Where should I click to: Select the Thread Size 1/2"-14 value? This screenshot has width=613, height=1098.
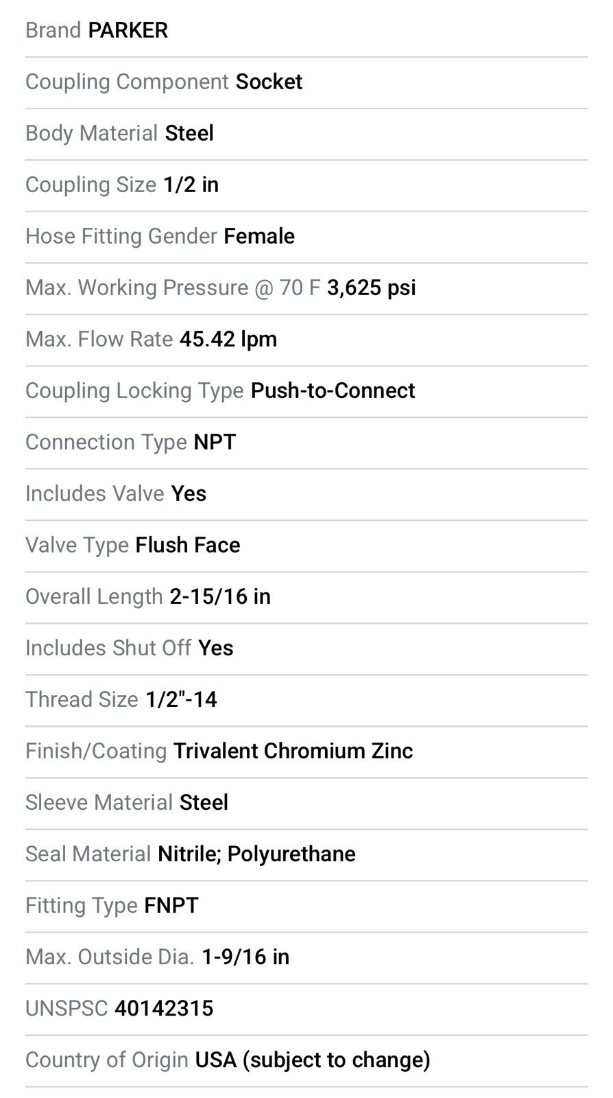pyautogui.click(x=181, y=699)
